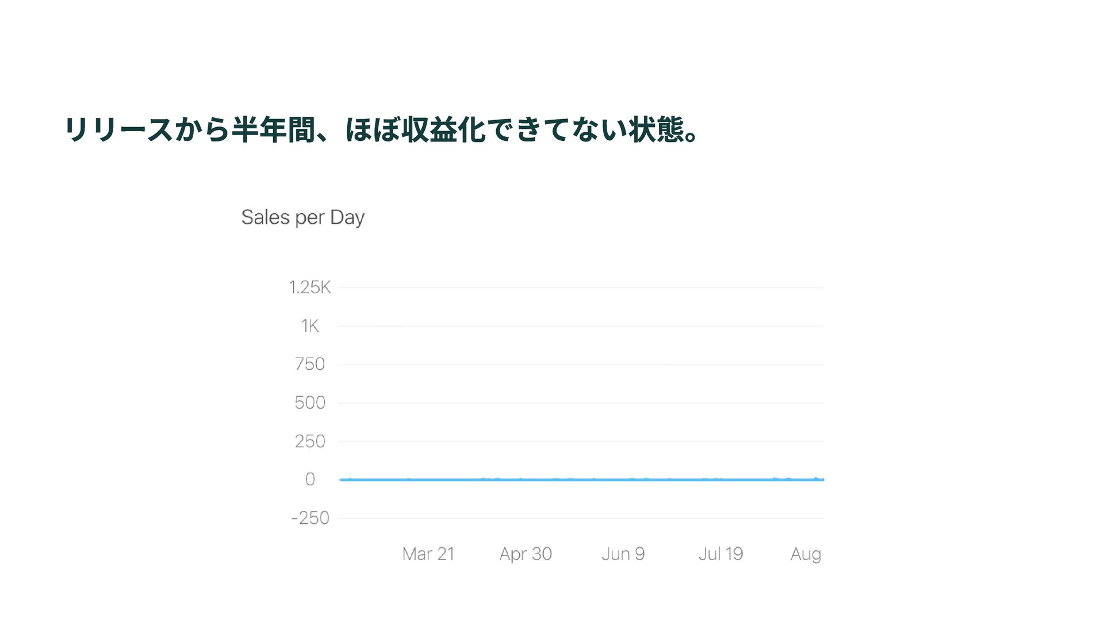Click the 750 y-axis label
The width and height of the screenshot is (1104, 621).
[309, 364]
